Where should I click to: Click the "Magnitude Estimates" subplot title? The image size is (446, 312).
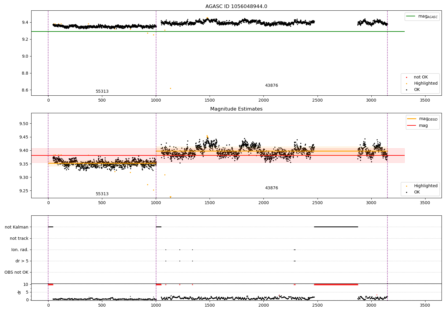[x=236, y=109]
